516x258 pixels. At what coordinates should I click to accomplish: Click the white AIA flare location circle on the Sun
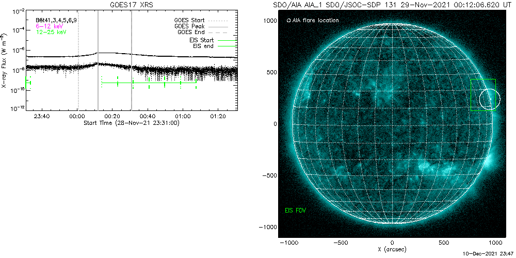(x=490, y=100)
